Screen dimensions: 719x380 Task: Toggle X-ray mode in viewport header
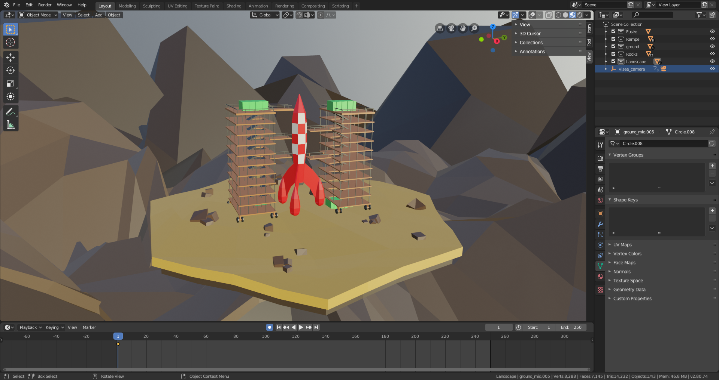[549, 15]
